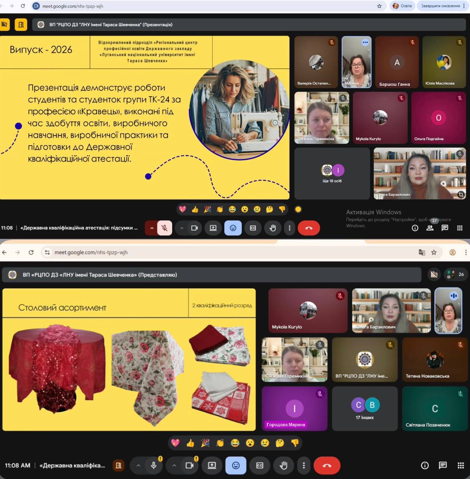Screen dimensions: 470x479
Task: Click yellow door icon left of presentation header
Action: pyautogui.click(x=21, y=25)
